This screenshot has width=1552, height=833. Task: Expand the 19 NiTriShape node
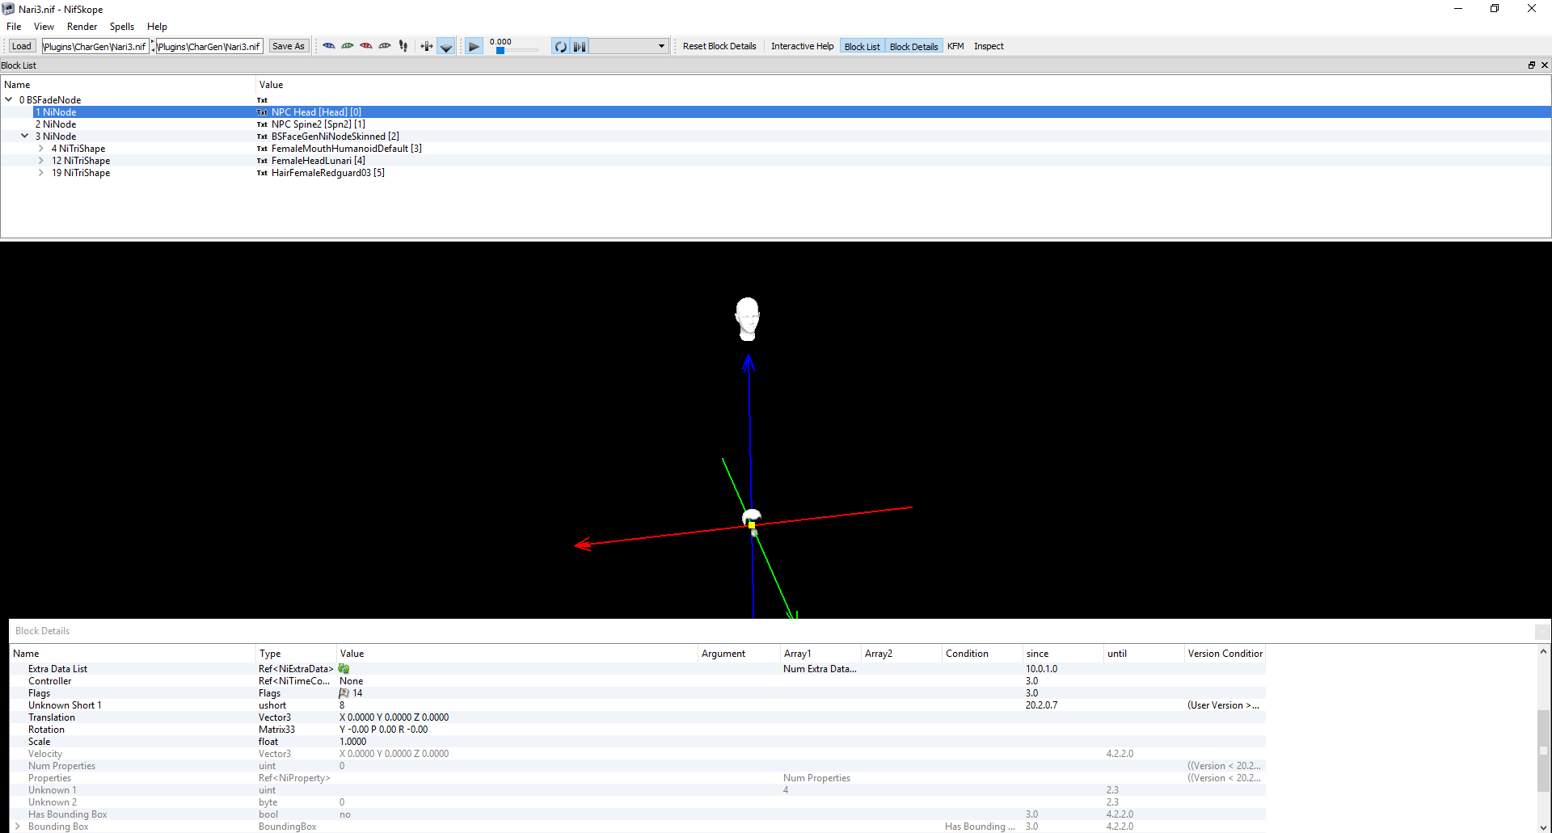coord(41,172)
